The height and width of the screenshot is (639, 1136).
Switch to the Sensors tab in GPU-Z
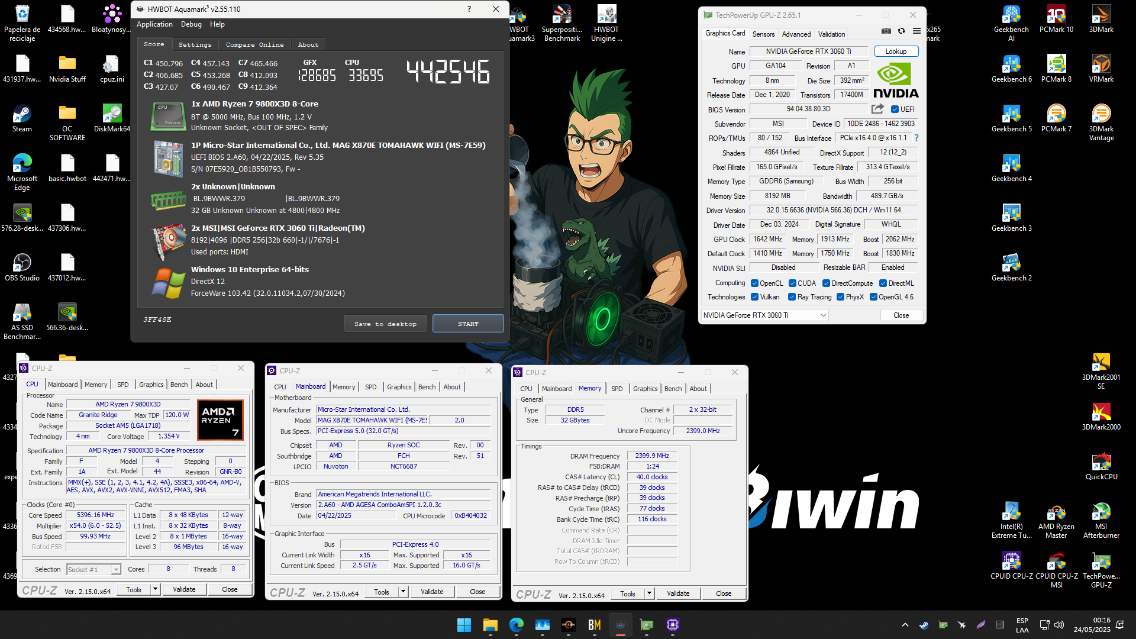(x=763, y=34)
